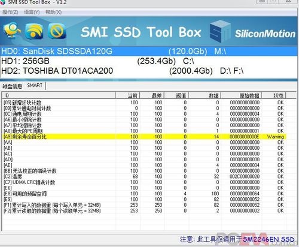Click the yellow prohibition circle icon
299x247 pixels.
pos(57,31)
